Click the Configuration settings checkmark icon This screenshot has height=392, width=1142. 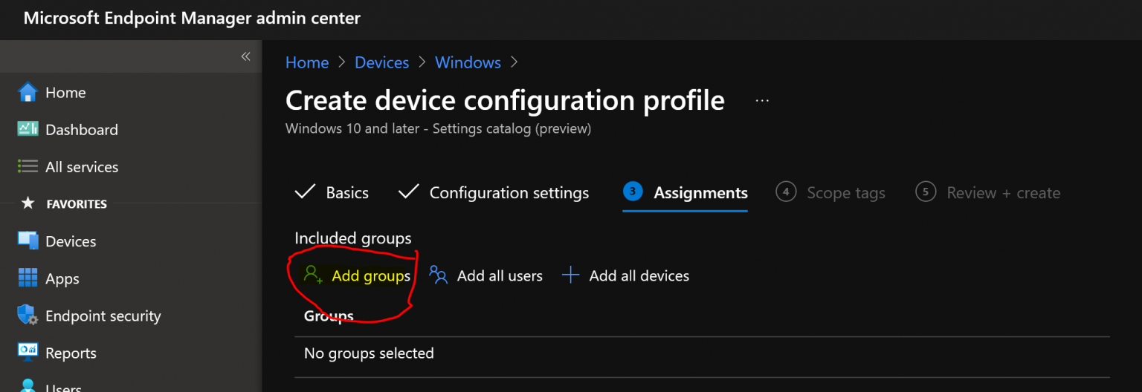[408, 192]
